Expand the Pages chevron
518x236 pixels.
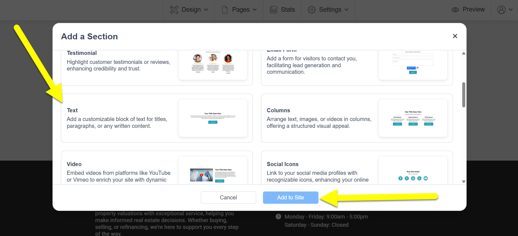pos(255,10)
